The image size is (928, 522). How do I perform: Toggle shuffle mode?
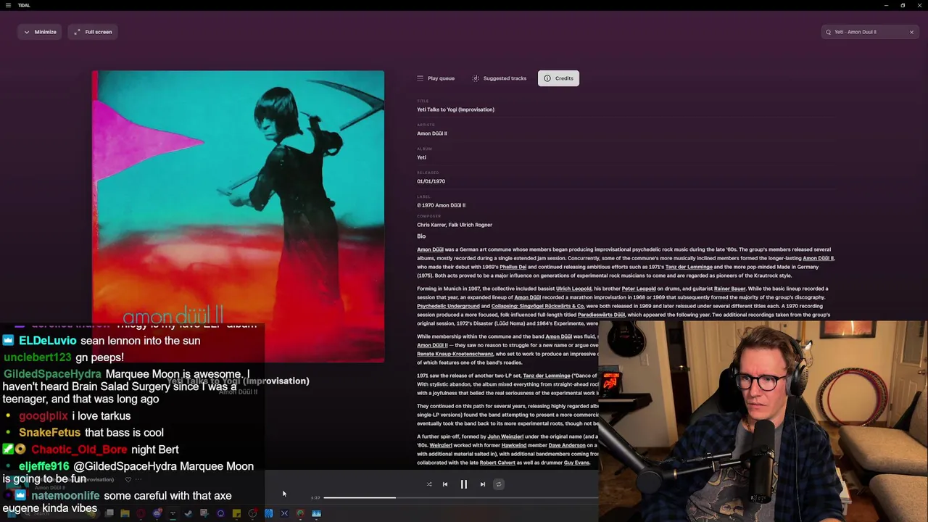click(429, 484)
